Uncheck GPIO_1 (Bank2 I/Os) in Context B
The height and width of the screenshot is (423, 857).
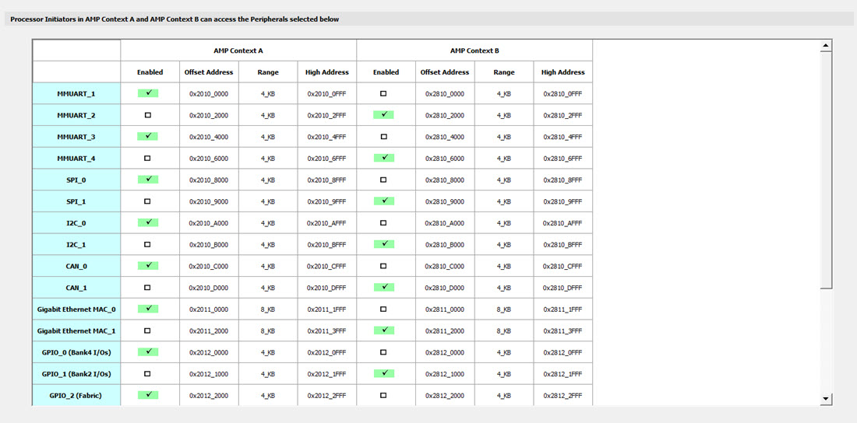384,373
